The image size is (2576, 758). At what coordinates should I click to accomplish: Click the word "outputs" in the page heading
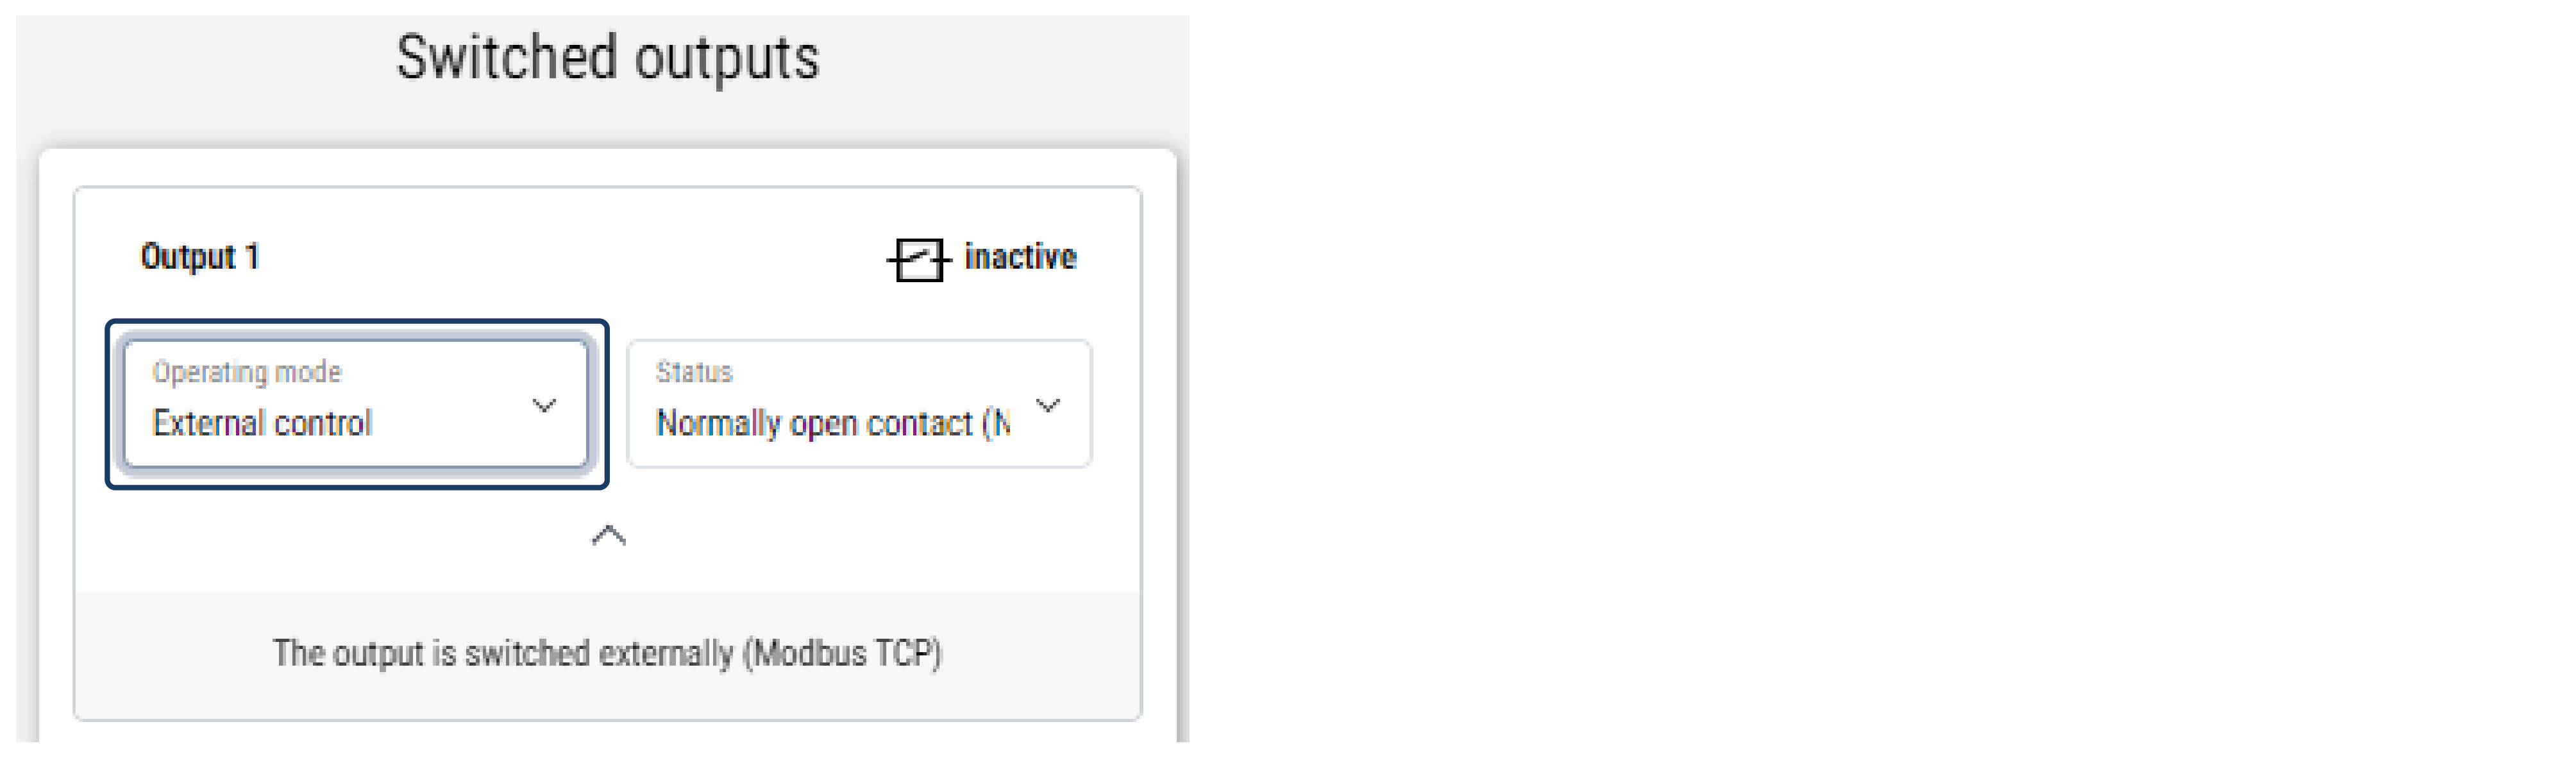[x=727, y=57]
